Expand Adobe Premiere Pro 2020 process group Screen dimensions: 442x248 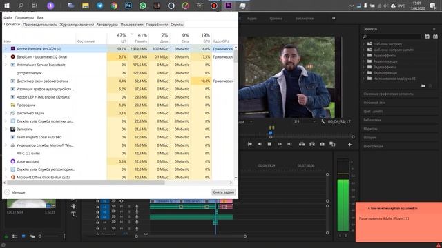coord(6,49)
